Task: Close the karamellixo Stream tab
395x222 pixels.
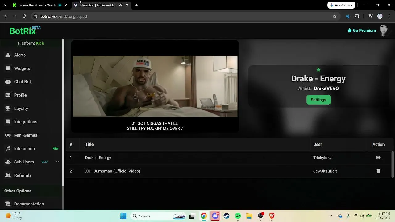Action: coord(66,5)
